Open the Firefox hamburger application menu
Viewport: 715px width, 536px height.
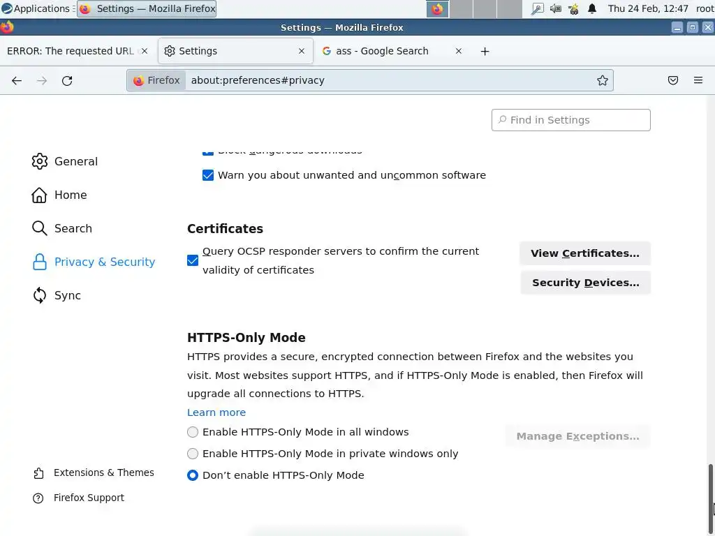coord(698,80)
